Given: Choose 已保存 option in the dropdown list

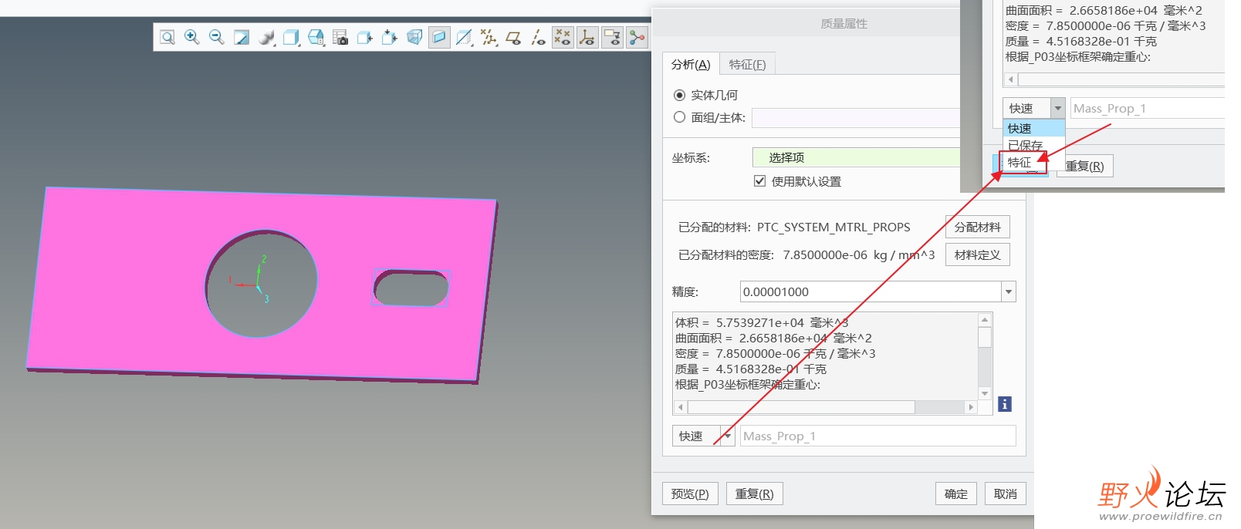Looking at the screenshot, I should tap(1033, 145).
